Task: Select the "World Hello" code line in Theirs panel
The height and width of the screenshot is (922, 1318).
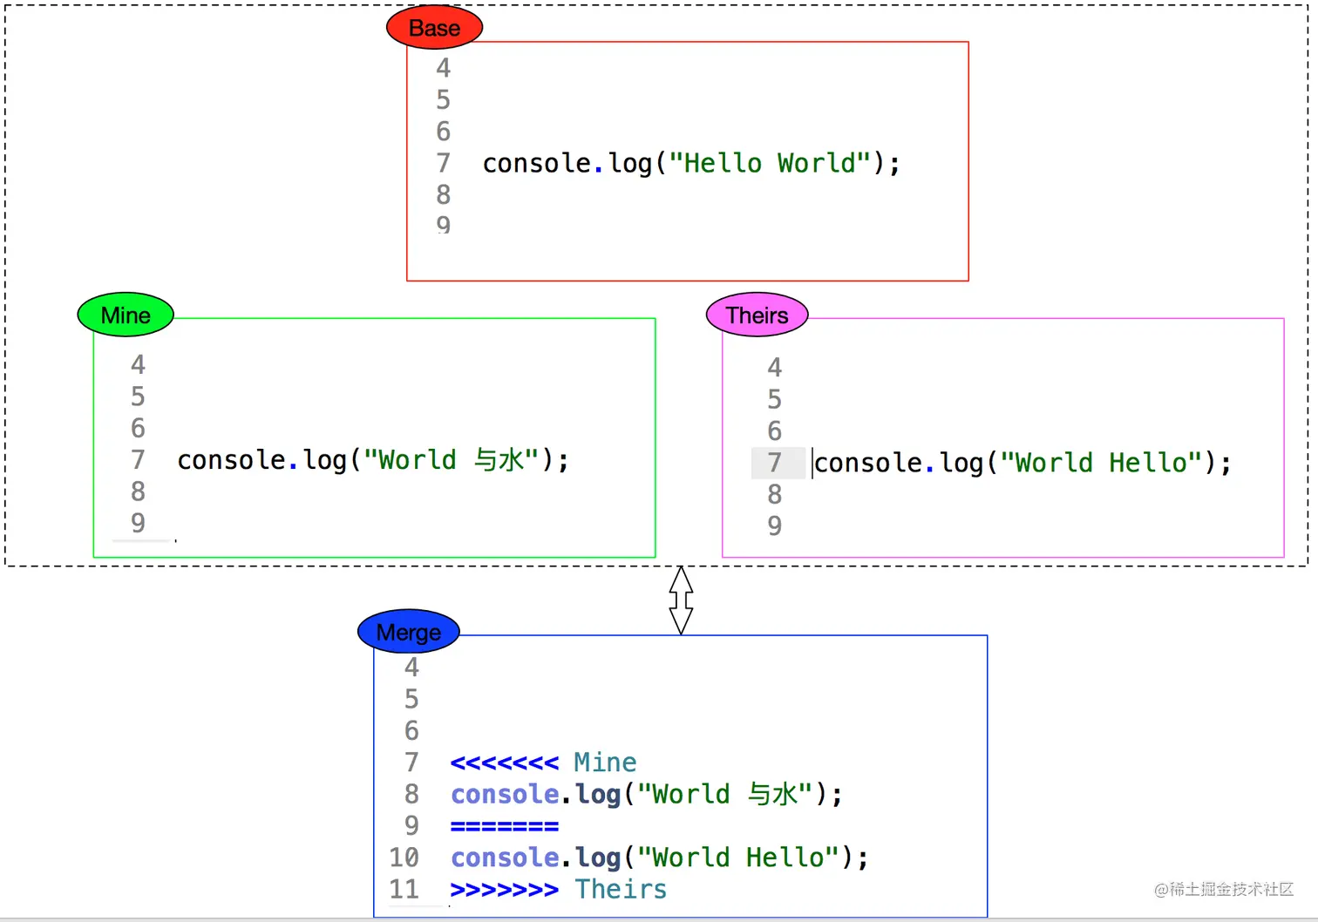Action: (1022, 463)
